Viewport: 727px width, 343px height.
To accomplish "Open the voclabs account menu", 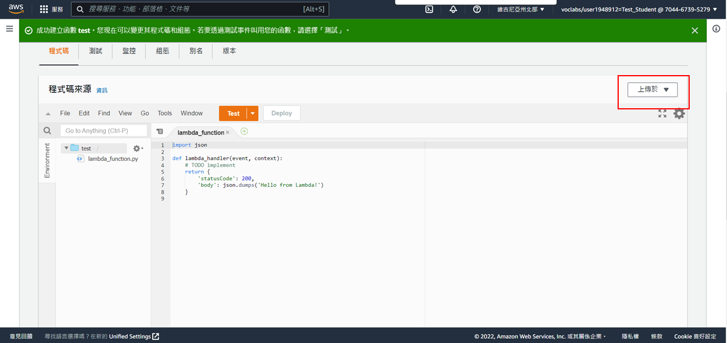I will 639,9.
